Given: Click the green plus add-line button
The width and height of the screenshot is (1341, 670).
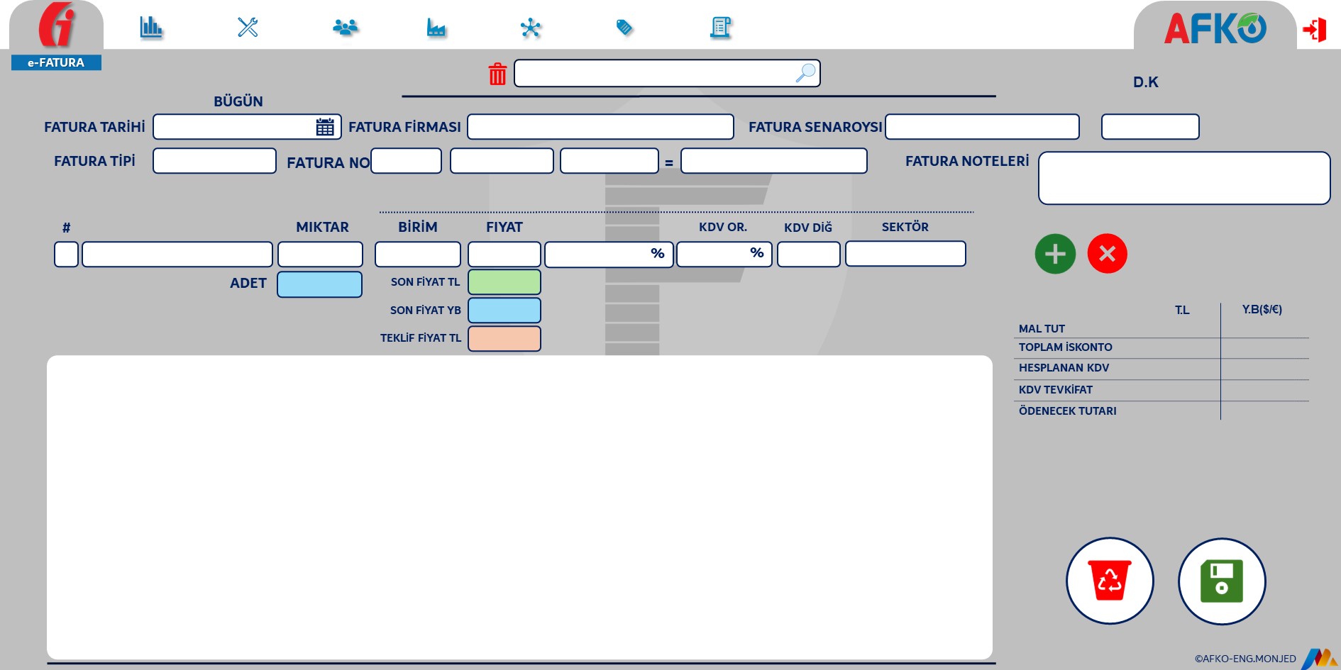Looking at the screenshot, I should 1055,254.
